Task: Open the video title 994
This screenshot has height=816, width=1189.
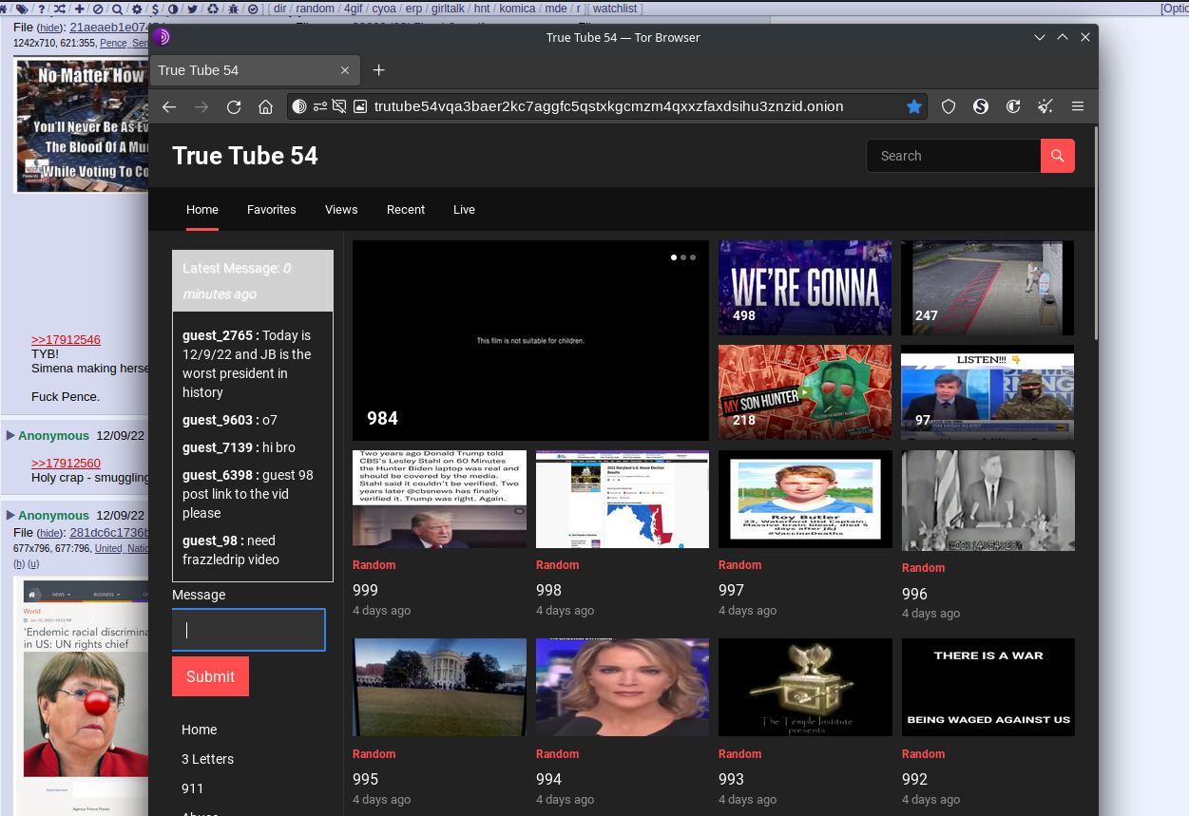Action: [548, 779]
